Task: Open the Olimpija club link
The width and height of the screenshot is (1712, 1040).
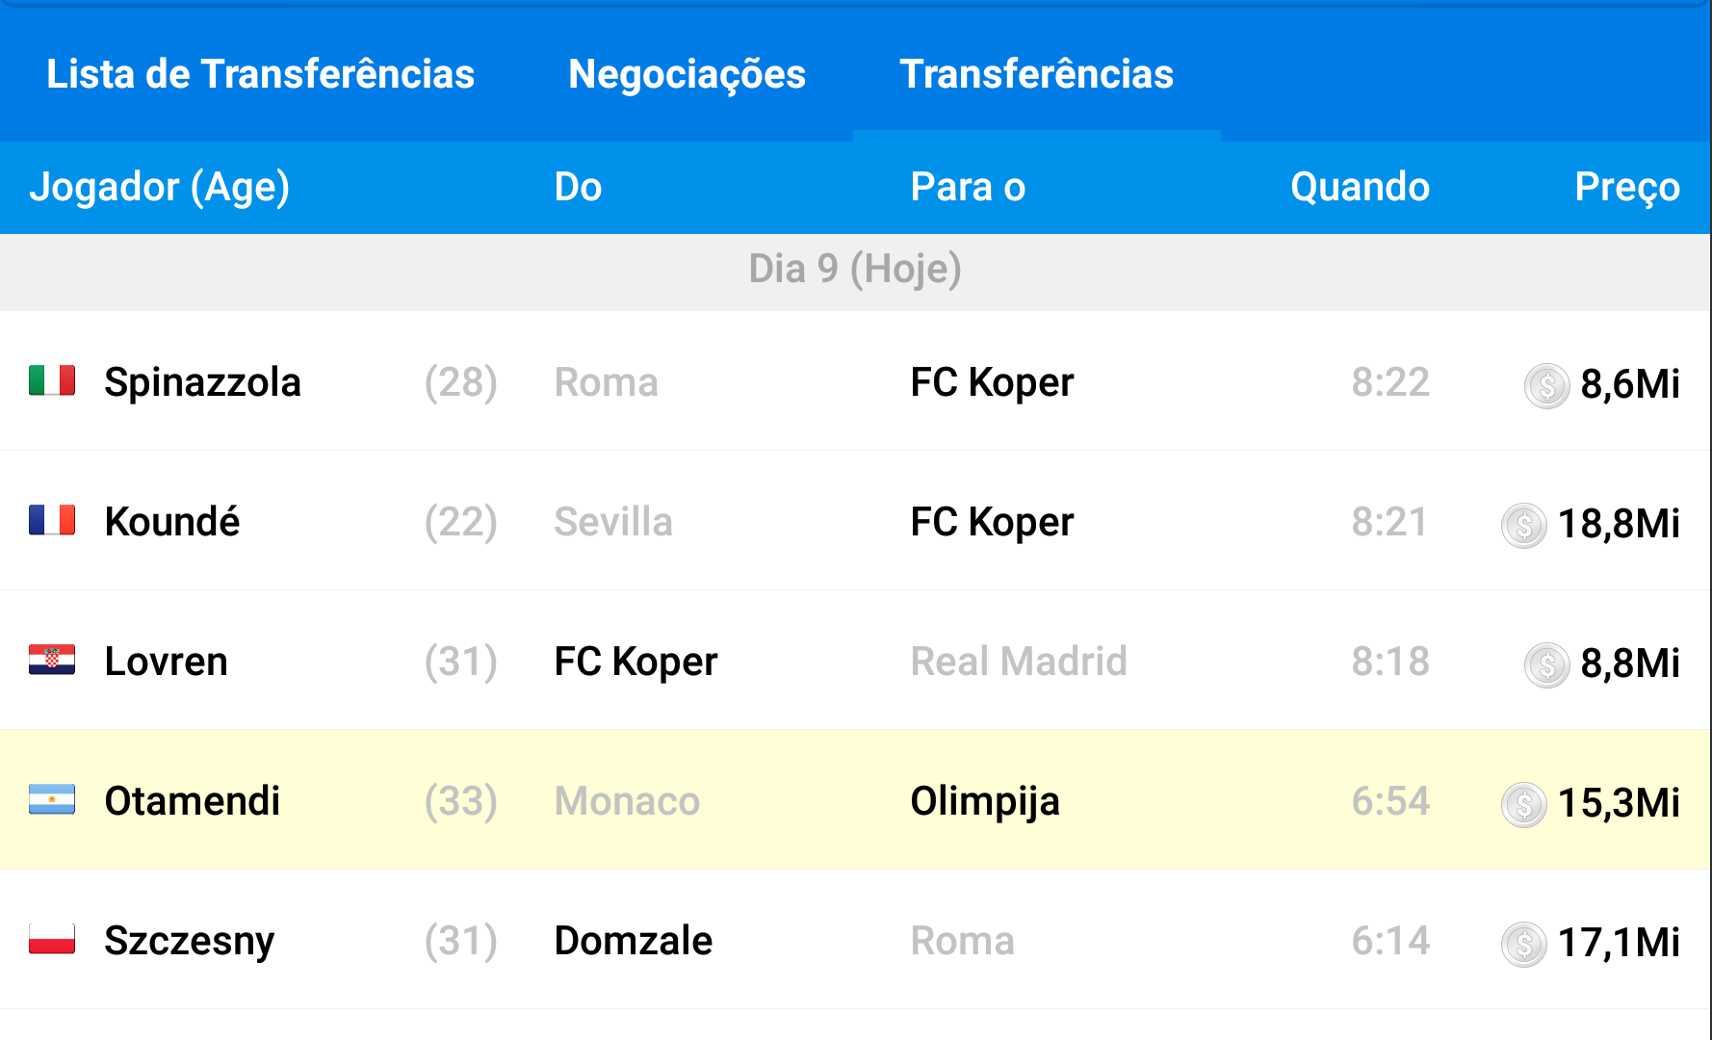Action: coord(985,801)
